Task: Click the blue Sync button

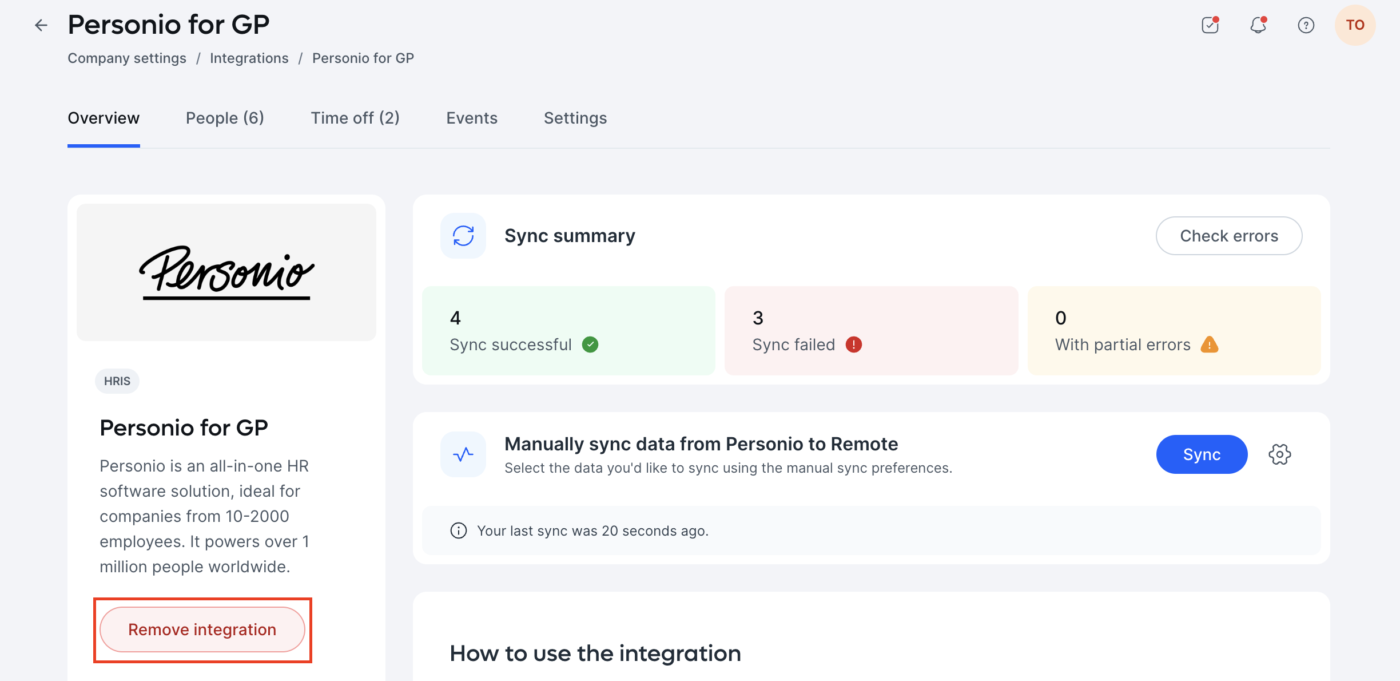Action: coord(1202,454)
